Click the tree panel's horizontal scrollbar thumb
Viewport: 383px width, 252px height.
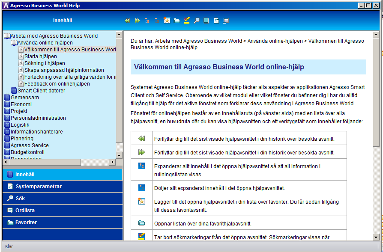click(45, 162)
